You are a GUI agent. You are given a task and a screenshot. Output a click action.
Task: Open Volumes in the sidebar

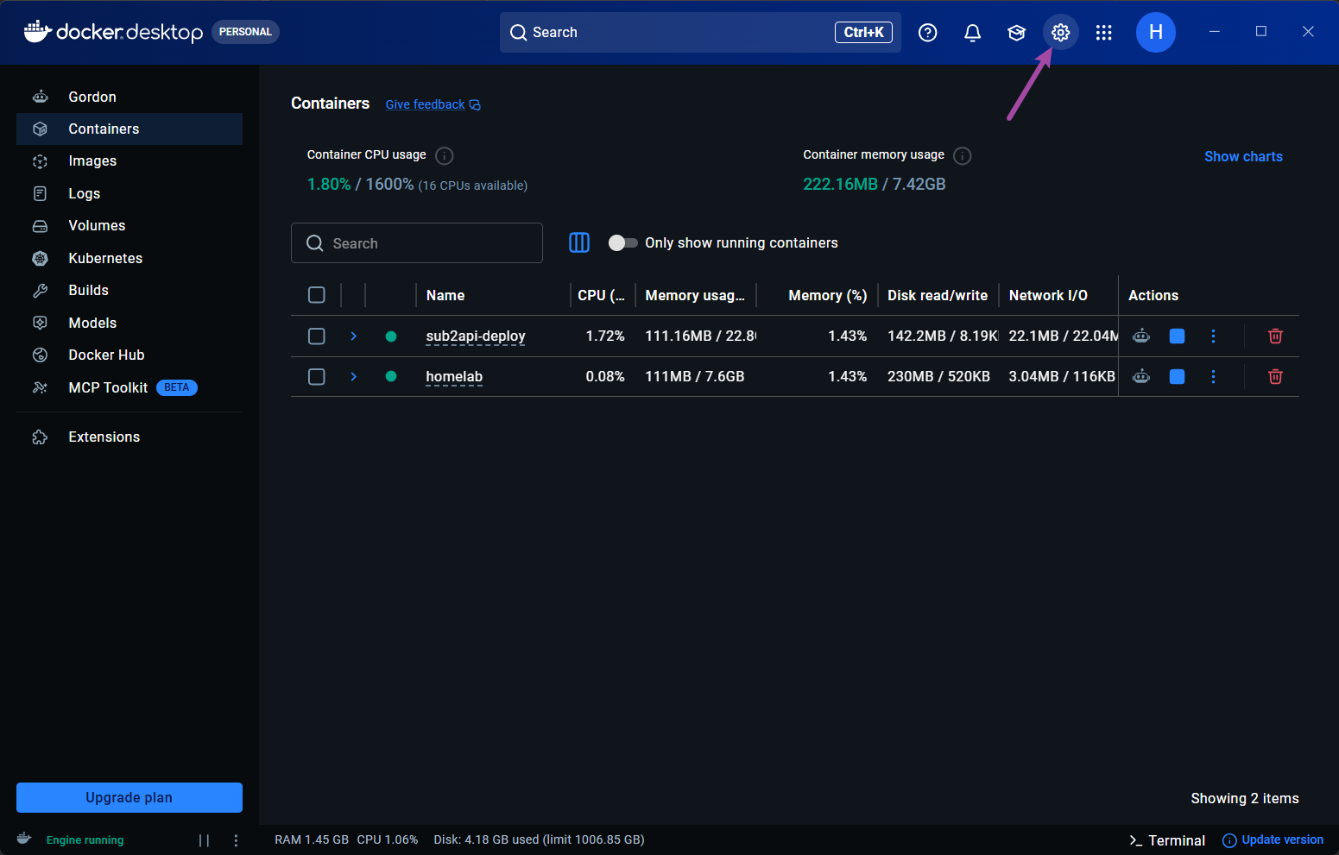coord(129,226)
